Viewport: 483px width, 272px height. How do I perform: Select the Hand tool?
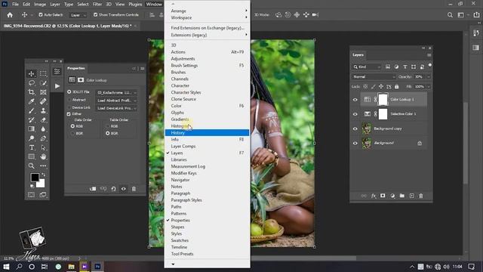tap(43, 156)
